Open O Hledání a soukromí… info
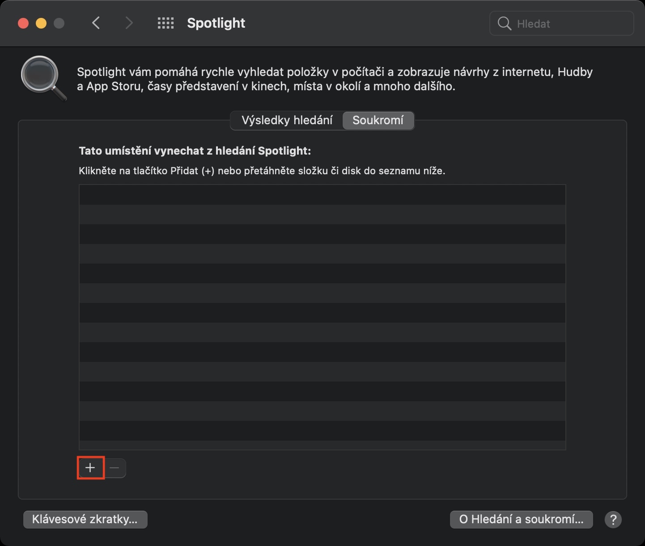 click(521, 519)
